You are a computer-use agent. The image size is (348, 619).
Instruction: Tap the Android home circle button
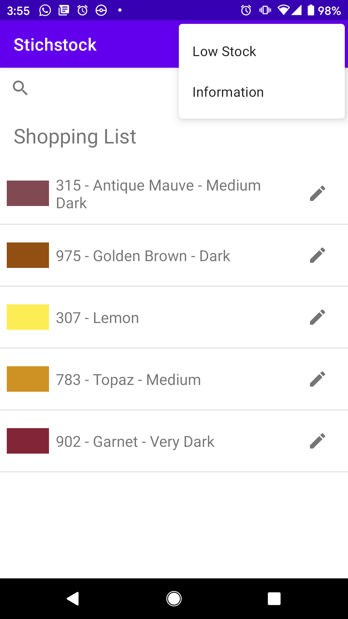(174, 599)
